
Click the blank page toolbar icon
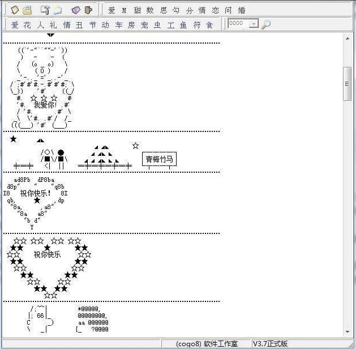(x=58, y=10)
